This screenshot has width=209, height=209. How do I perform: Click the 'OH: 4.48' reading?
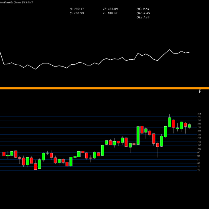[143, 13]
